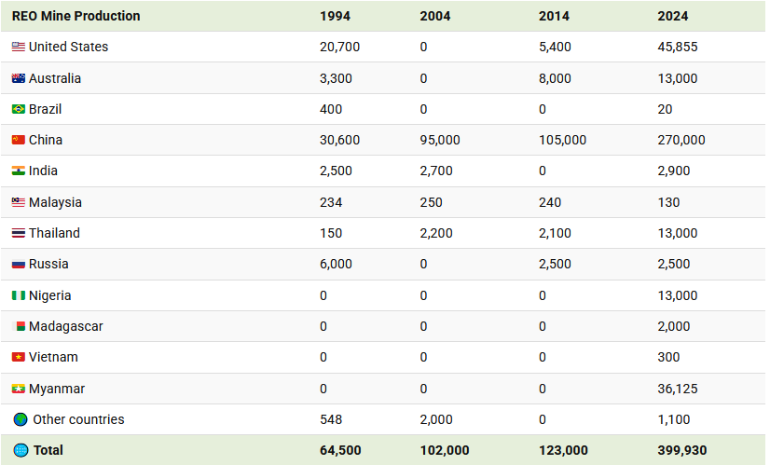Click the globe icon in Total row
The width and height of the screenshot is (770, 465).
click(x=20, y=450)
